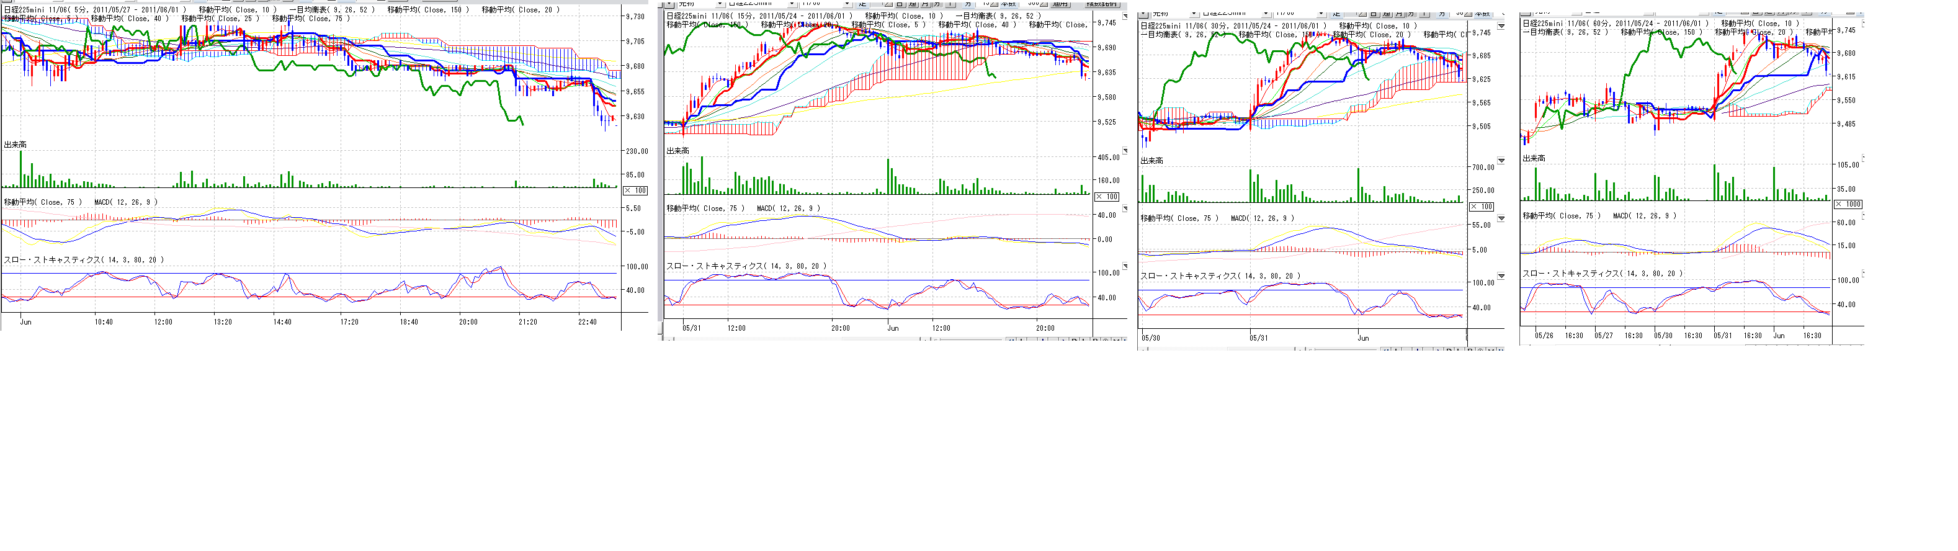
Task: Open the MACD panel triangle menu on 30-minute chart
Action: tap(1501, 219)
